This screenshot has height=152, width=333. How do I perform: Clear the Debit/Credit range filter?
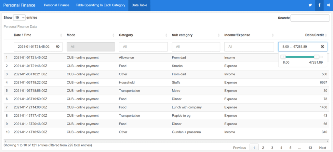pyautogui.click(x=323, y=47)
